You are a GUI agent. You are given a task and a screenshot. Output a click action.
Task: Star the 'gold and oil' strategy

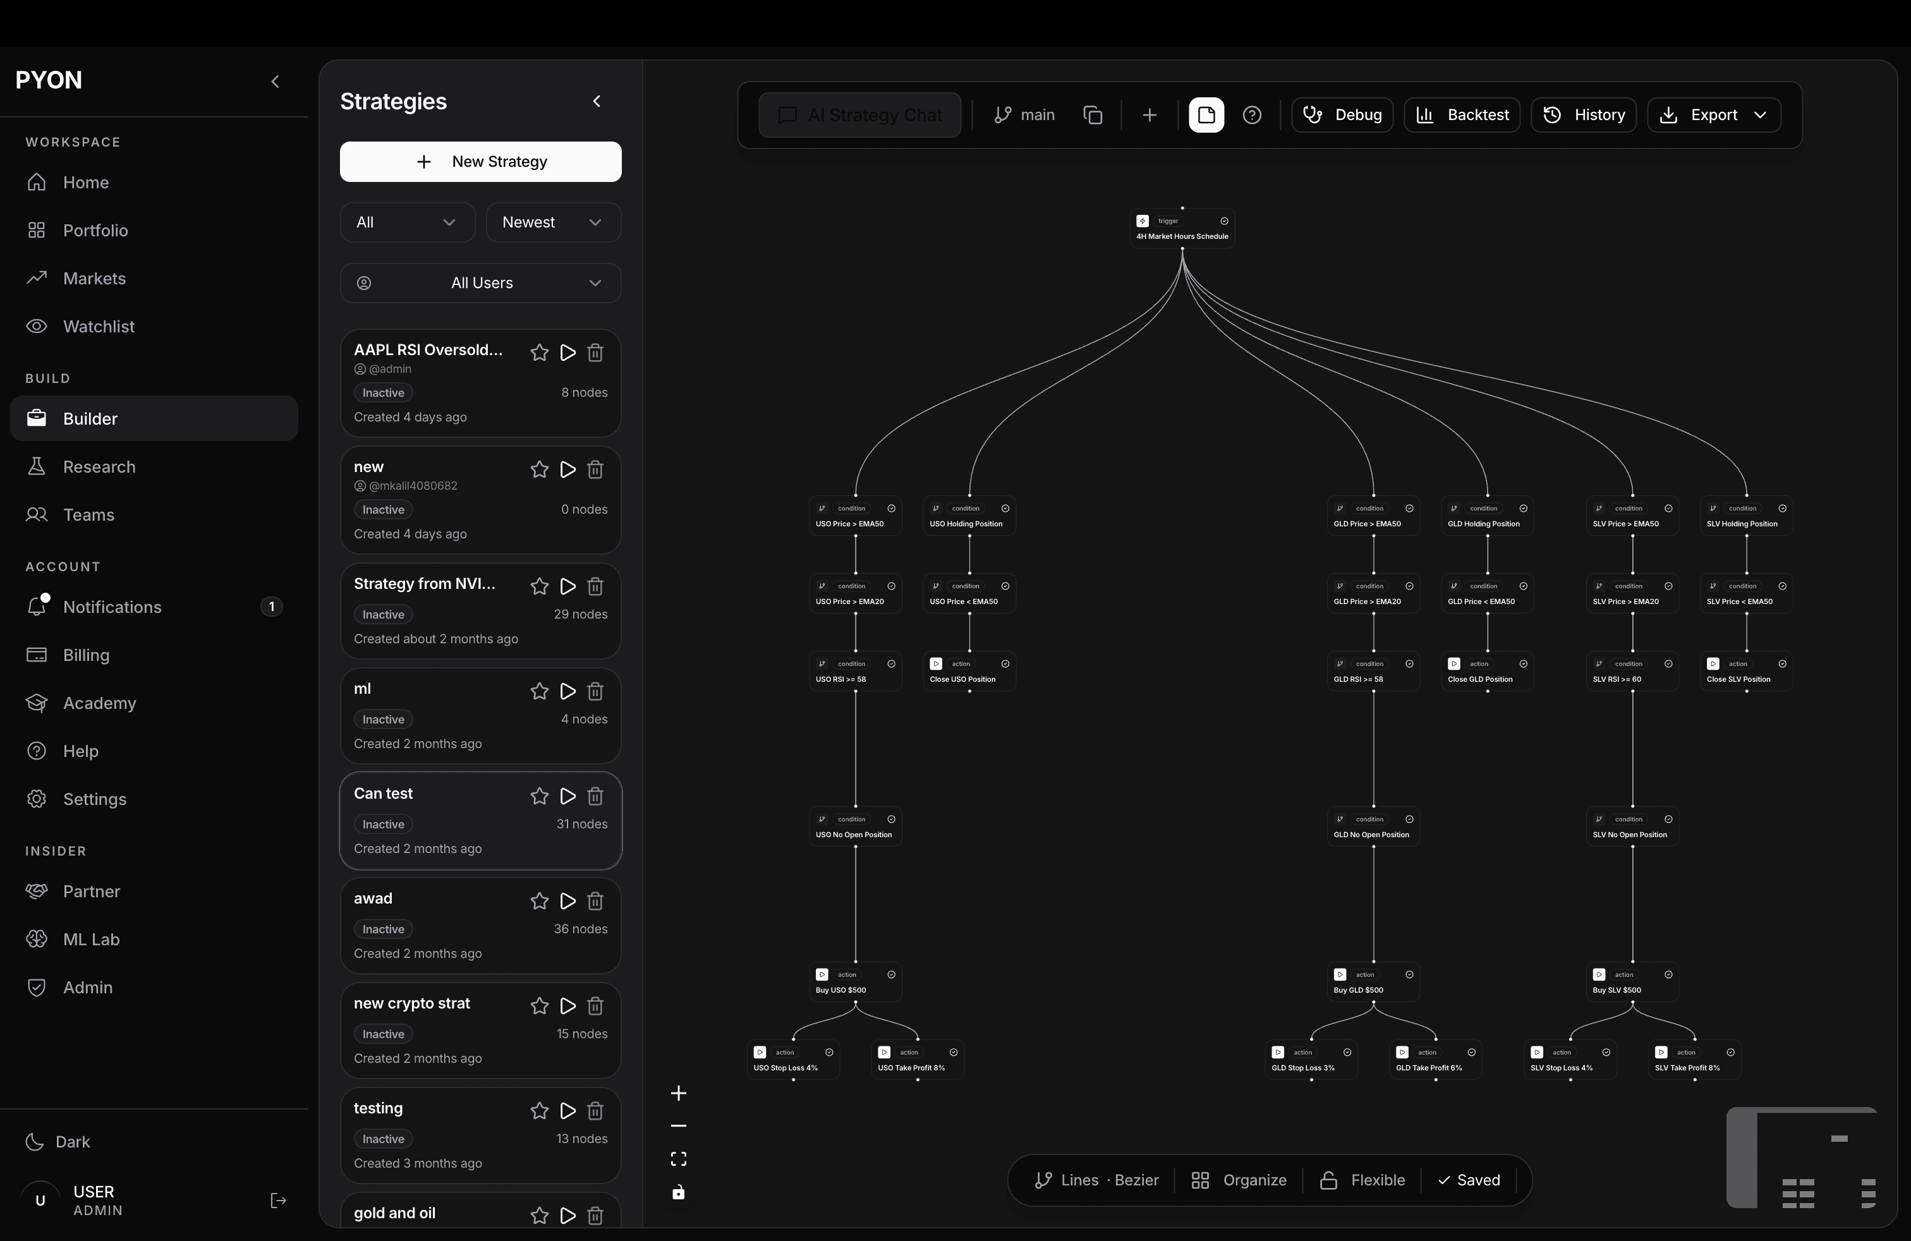pyautogui.click(x=540, y=1216)
